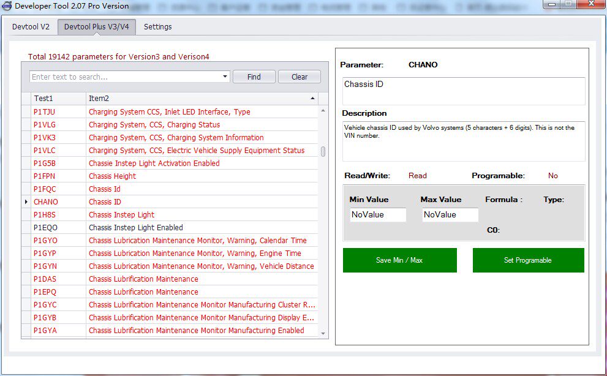607x376 pixels.
Task: Click the Find button
Action: pos(254,77)
